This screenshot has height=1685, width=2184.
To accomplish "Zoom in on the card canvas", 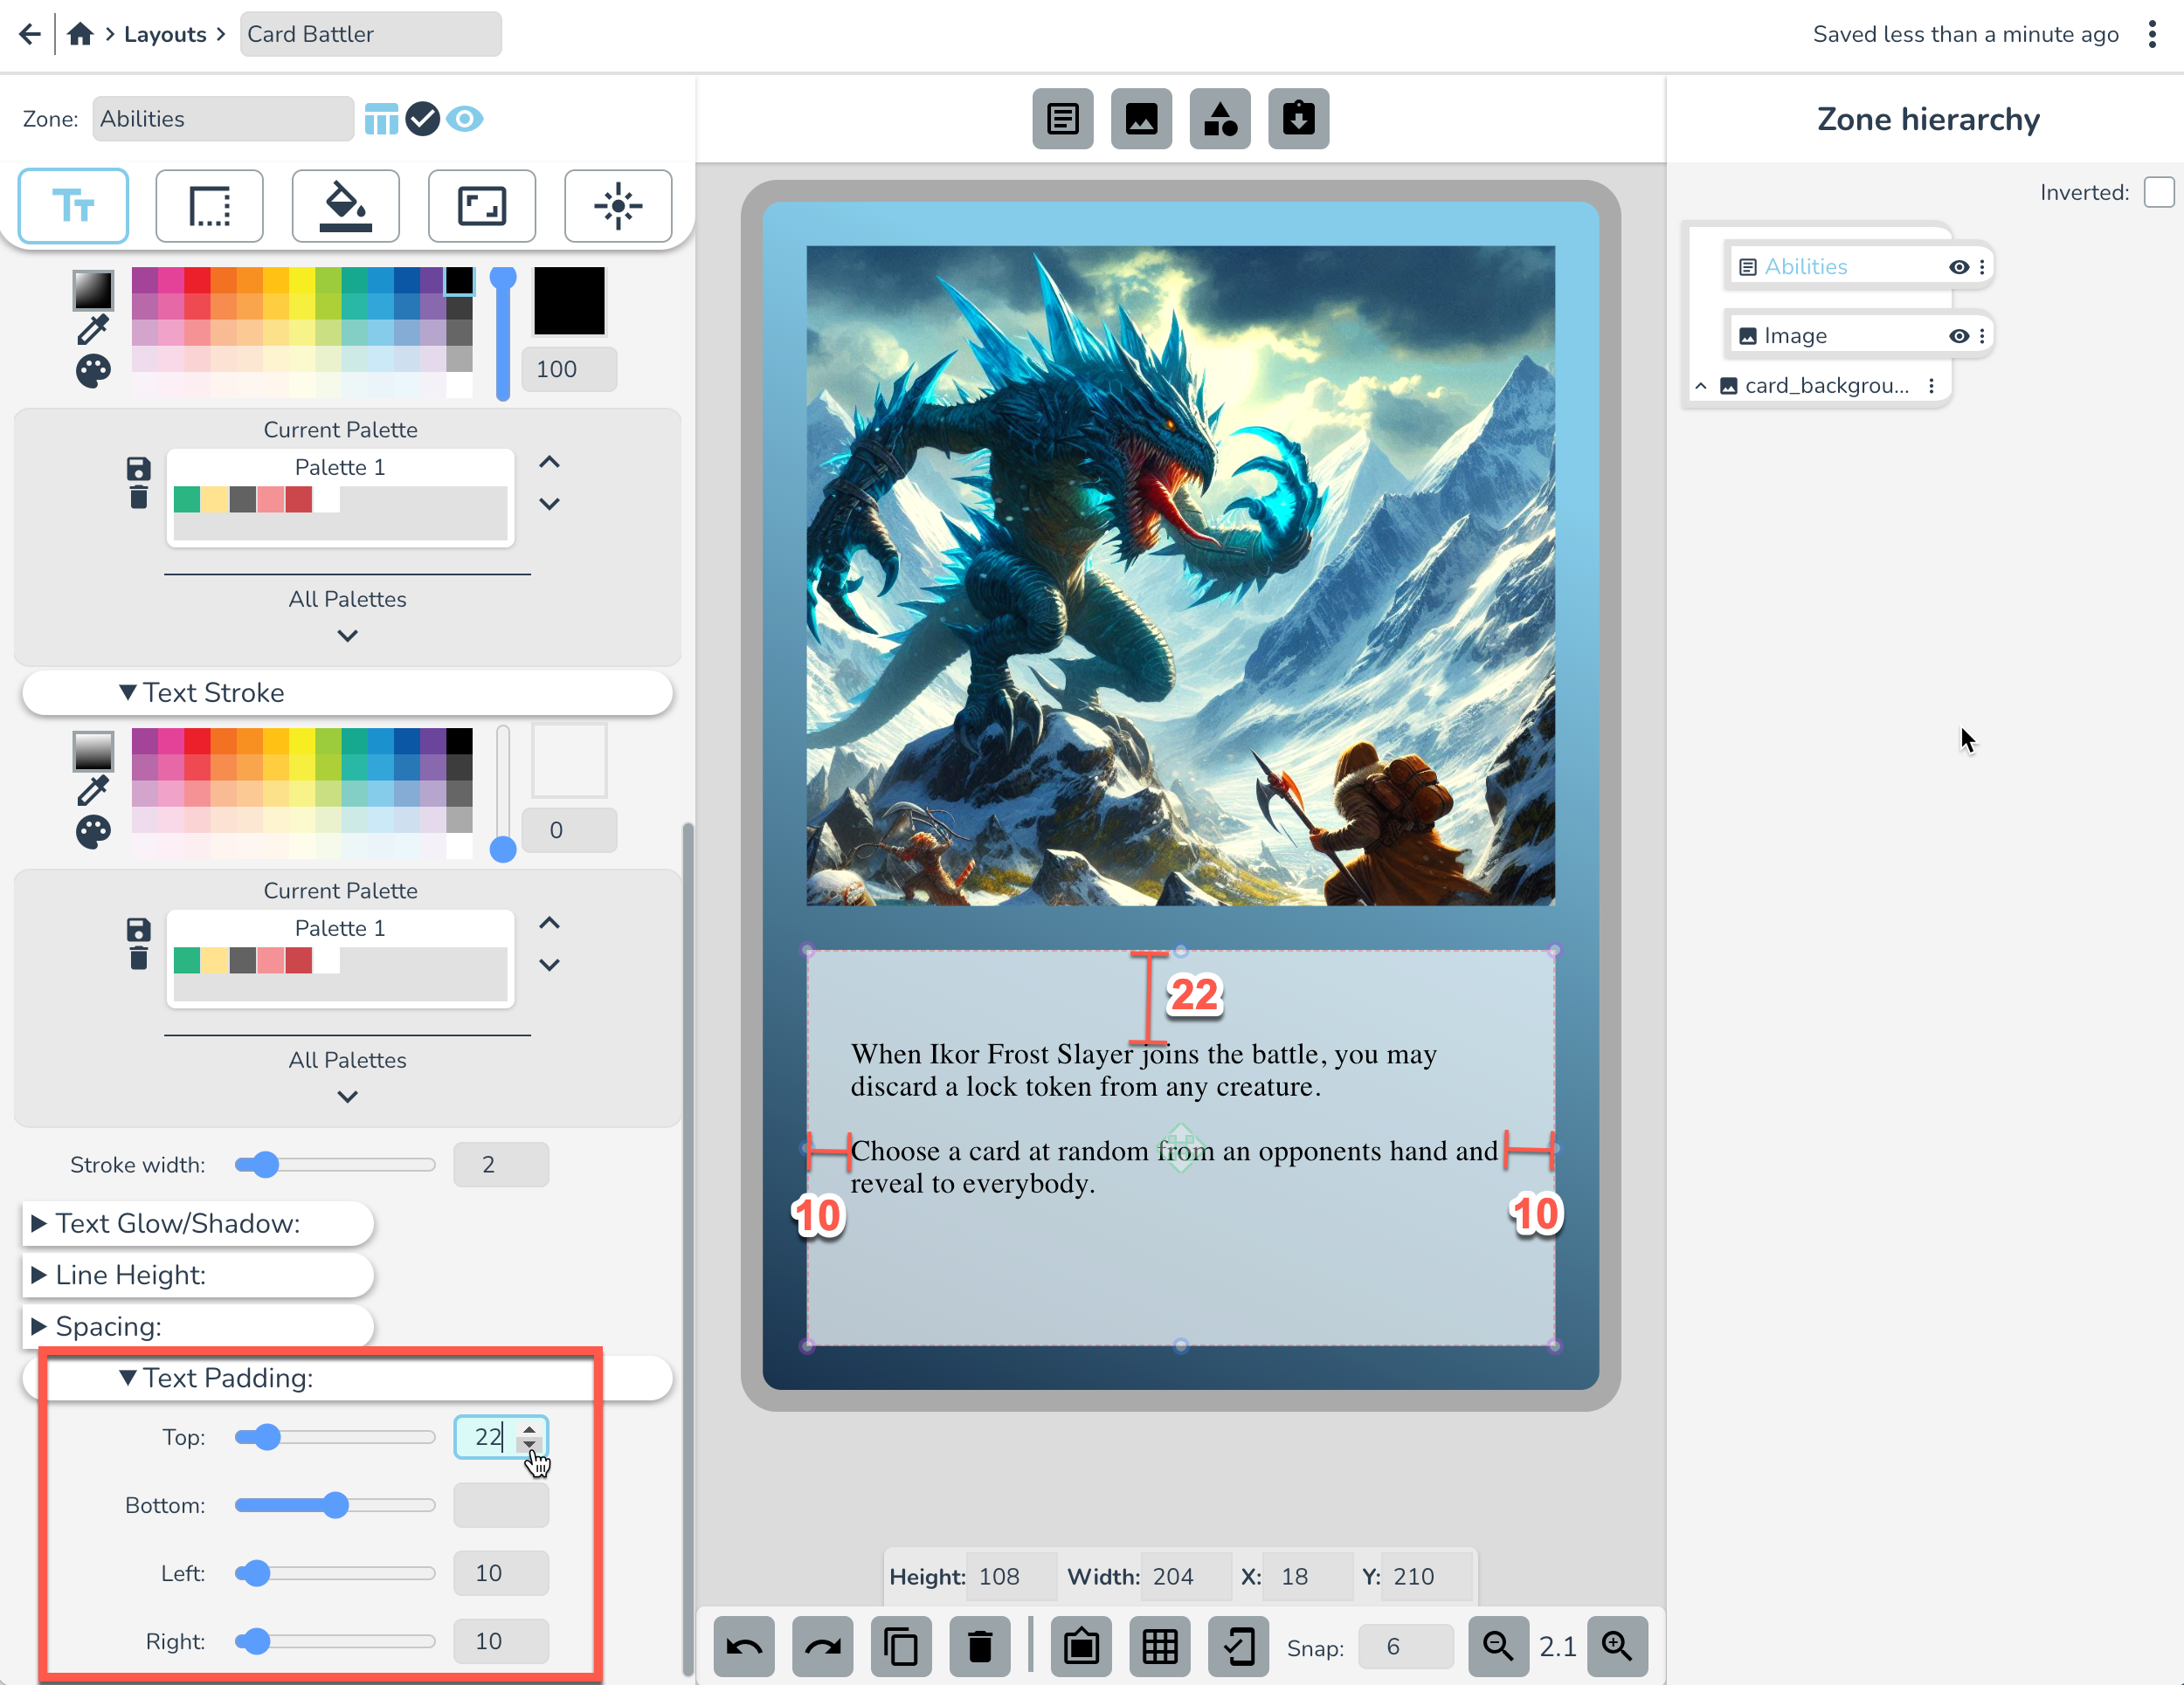I will tap(1617, 1647).
